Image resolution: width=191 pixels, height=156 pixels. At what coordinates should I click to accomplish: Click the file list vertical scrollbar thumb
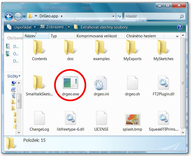pyautogui.click(x=183, y=83)
